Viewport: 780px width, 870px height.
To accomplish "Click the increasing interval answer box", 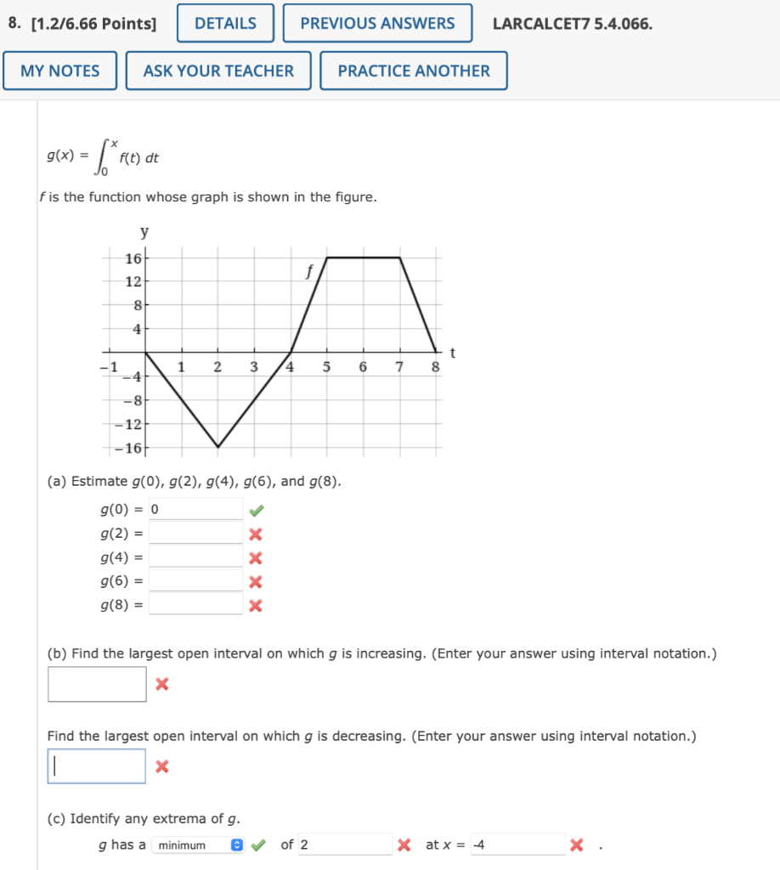I will tap(96, 682).
